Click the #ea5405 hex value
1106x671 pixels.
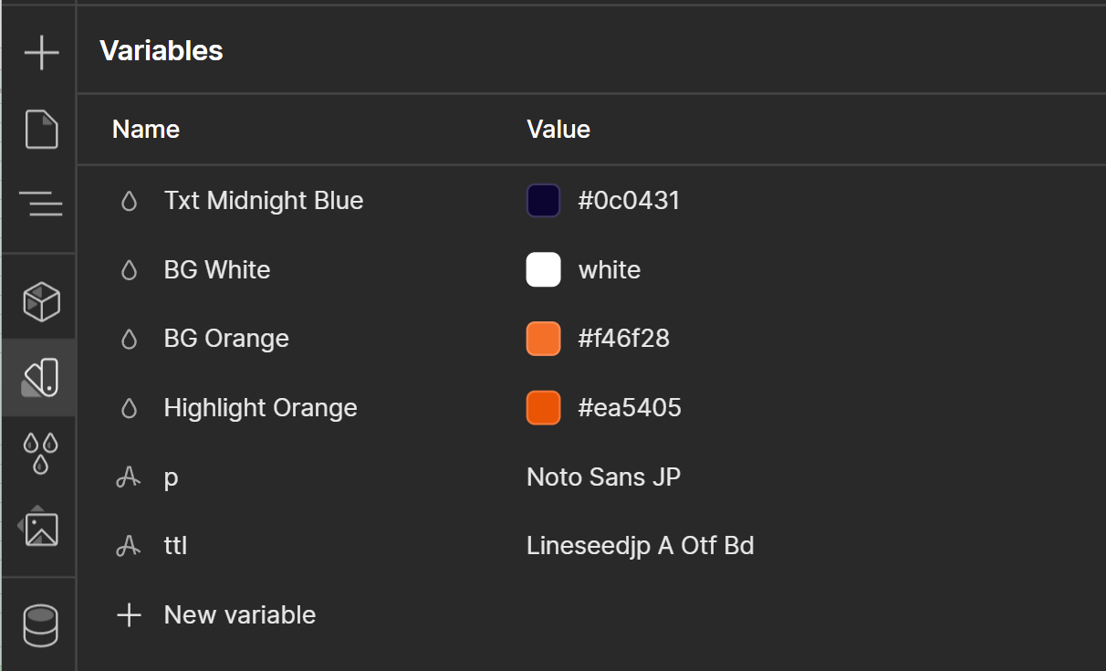pos(630,408)
